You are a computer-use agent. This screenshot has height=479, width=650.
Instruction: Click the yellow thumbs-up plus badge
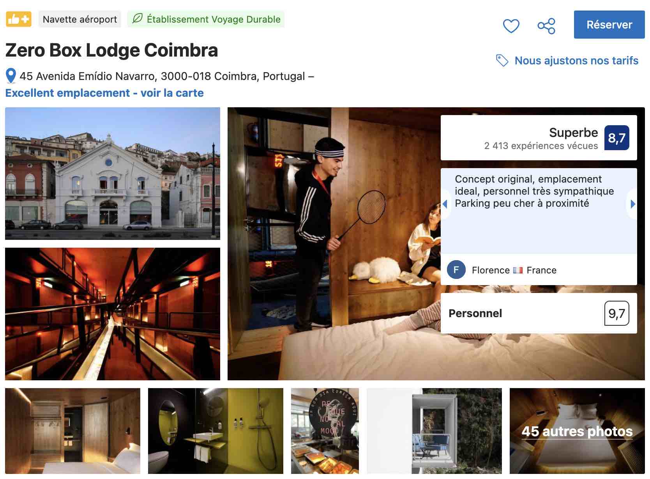[x=19, y=19]
